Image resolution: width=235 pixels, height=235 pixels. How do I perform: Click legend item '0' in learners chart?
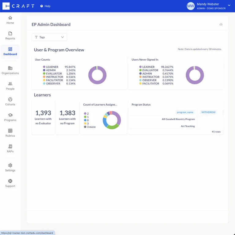point(86,120)
